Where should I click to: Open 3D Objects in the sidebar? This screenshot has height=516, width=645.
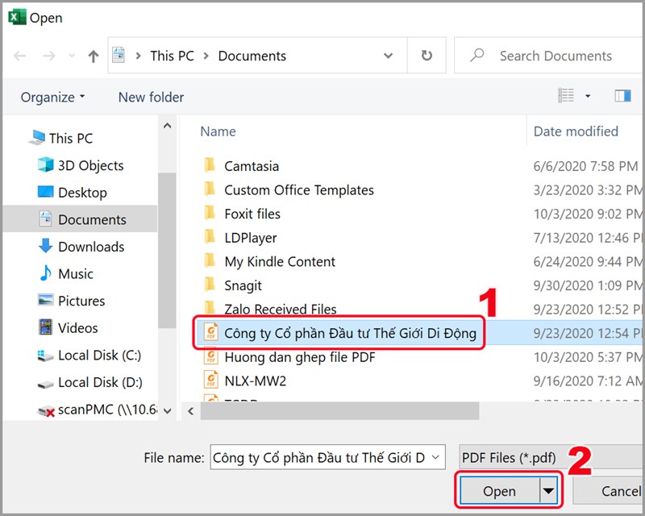pos(90,165)
